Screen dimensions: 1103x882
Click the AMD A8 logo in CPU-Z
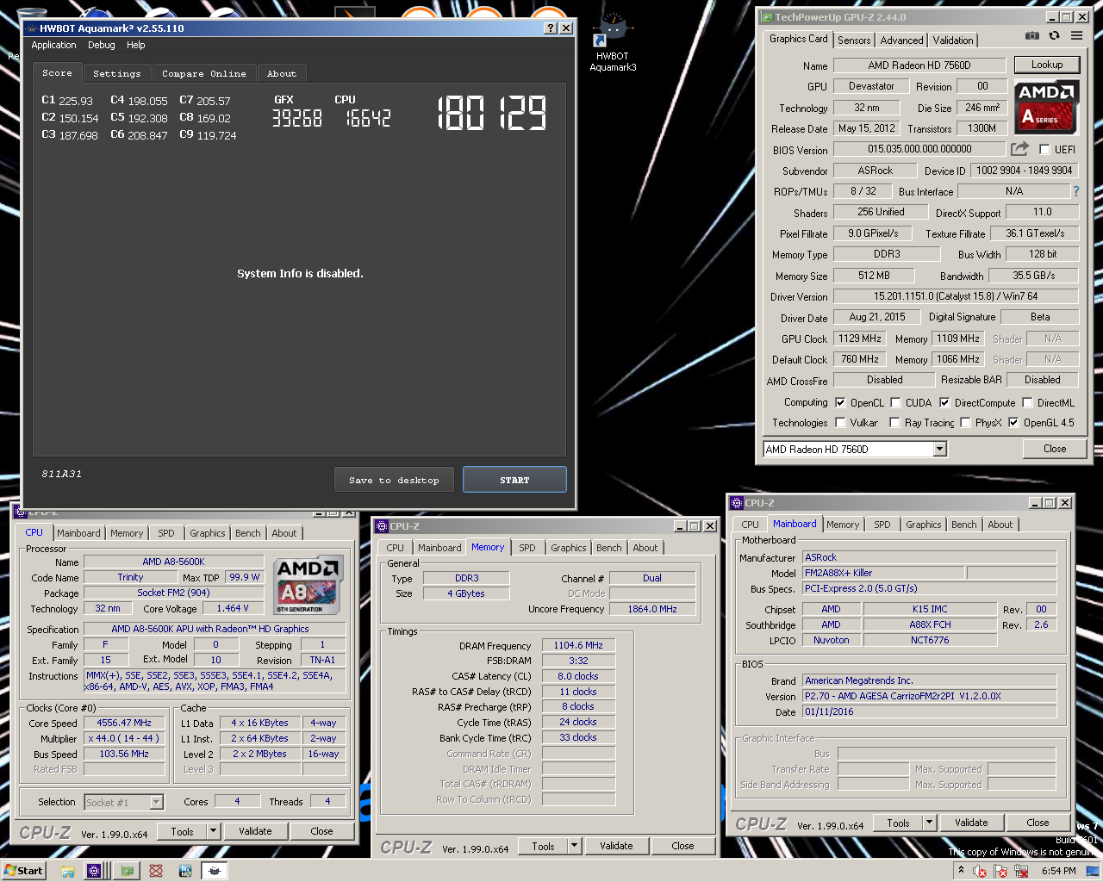[308, 585]
